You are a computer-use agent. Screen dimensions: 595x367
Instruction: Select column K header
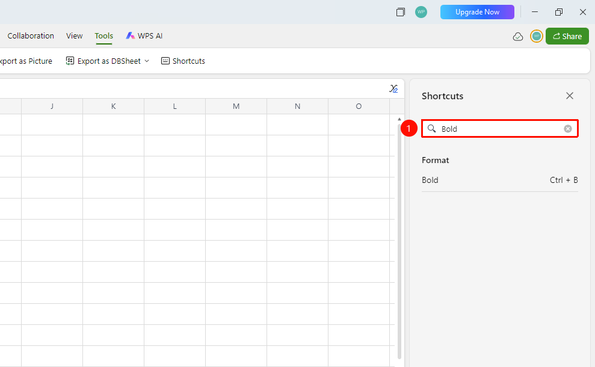[114, 106]
